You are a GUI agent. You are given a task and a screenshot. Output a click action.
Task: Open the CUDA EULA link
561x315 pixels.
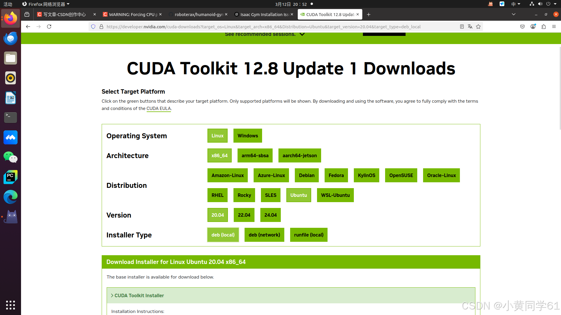pyautogui.click(x=159, y=108)
